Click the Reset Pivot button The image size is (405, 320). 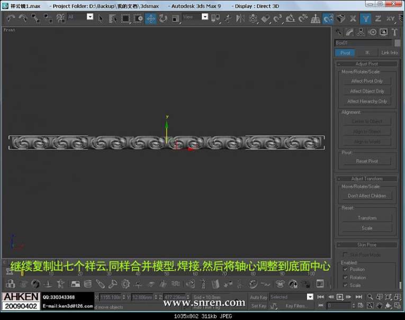(367, 161)
